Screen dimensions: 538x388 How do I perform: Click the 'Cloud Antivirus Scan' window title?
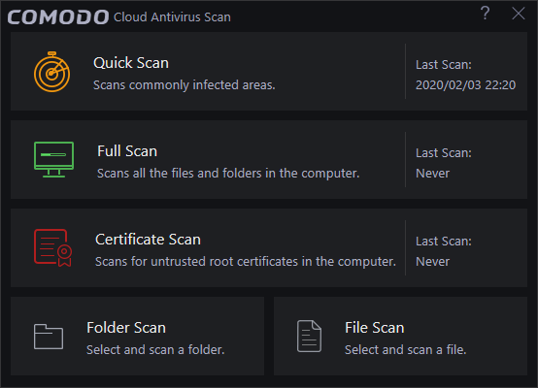pos(172,17)
